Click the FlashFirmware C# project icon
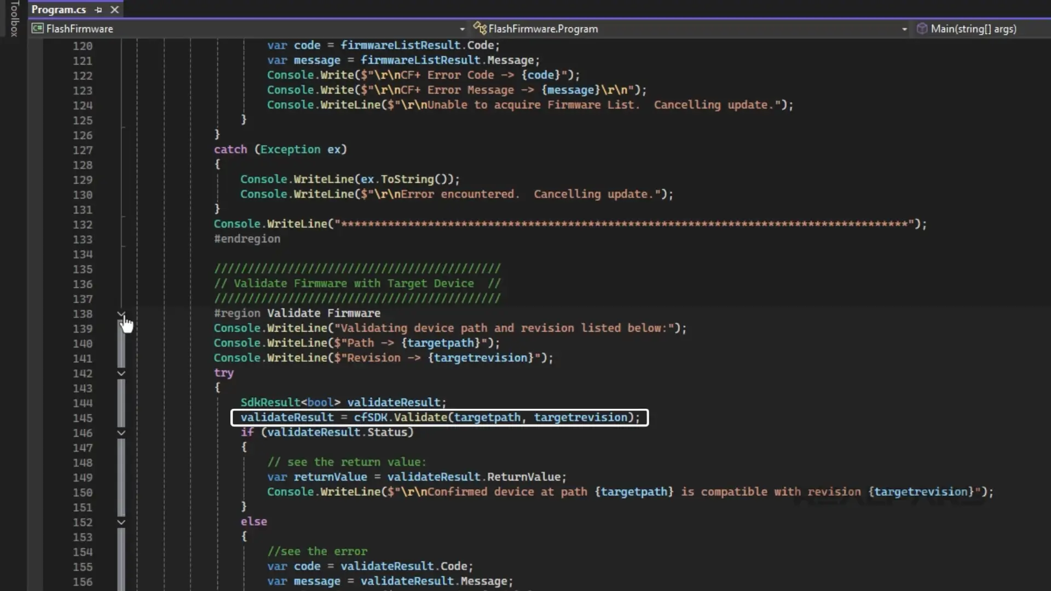 37,28
